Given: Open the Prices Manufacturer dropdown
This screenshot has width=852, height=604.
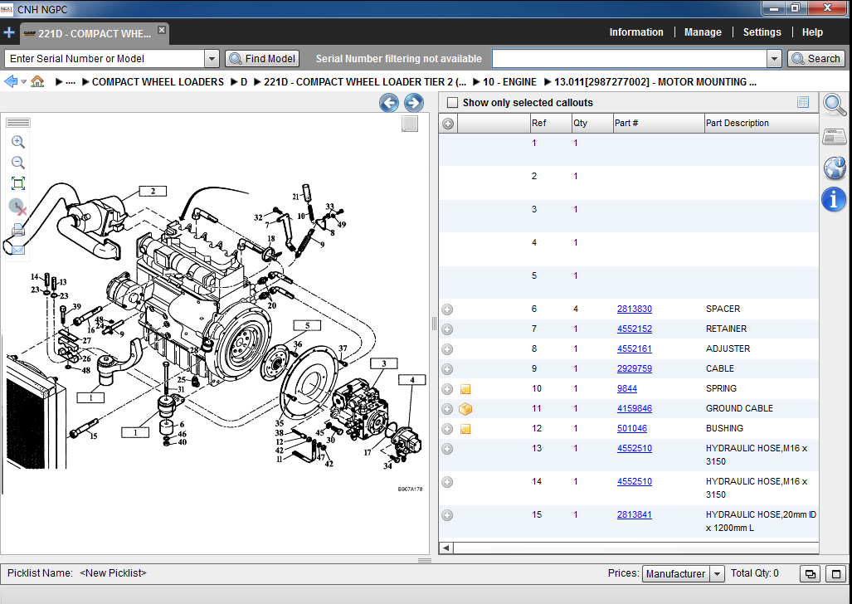Looking at the screenshot, I should coord(717,573).
